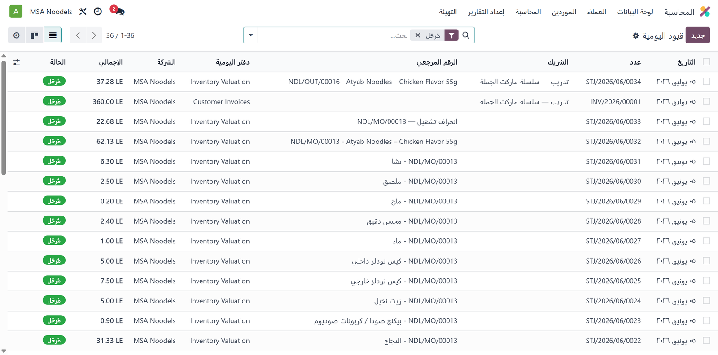
Task: Tick the checkbox for STJ/2026/06/0032
Action: 706,141
